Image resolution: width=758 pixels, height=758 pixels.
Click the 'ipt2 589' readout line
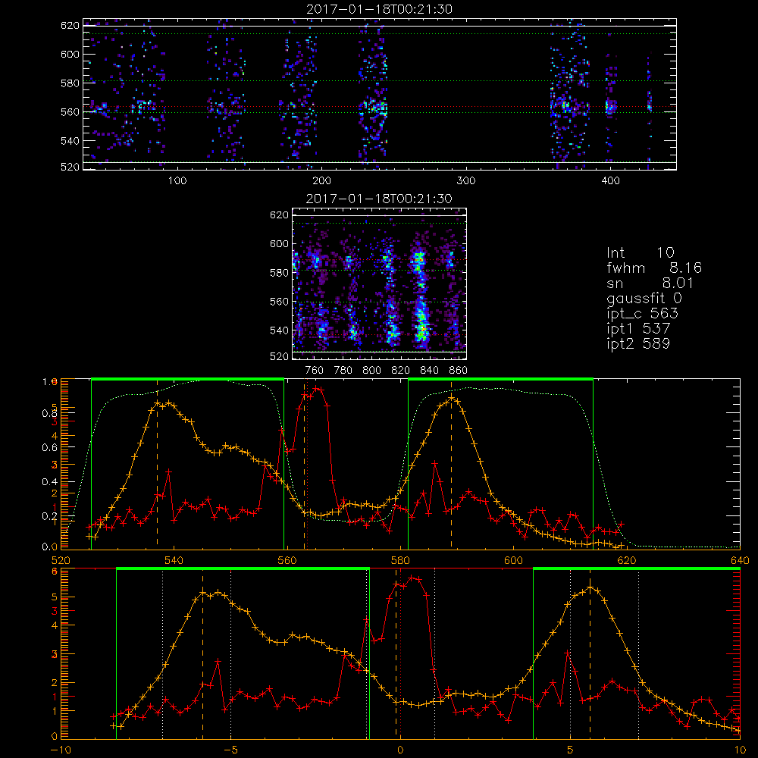638,343
